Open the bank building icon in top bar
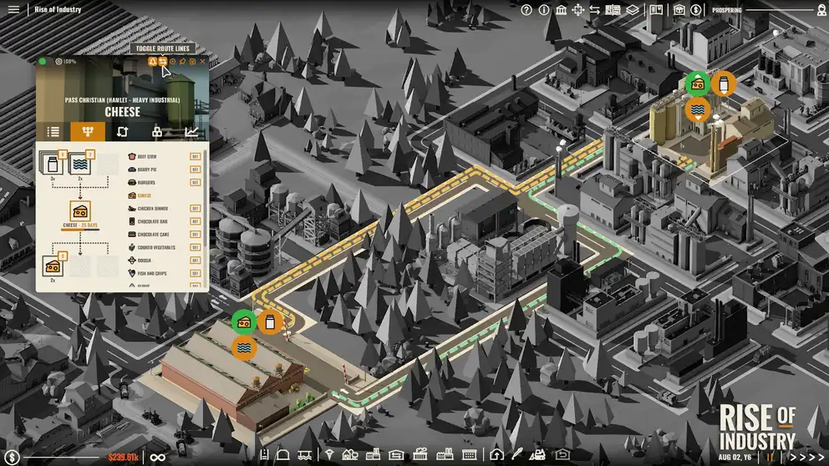 click(561, 10)
